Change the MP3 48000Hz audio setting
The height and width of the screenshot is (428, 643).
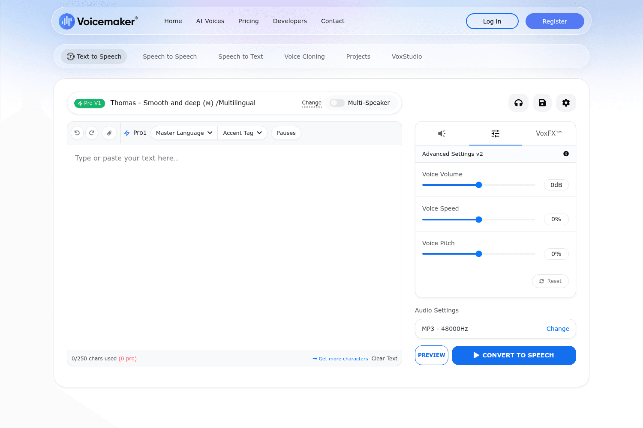click(558, 329)
